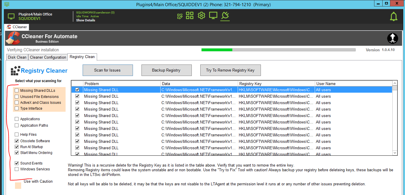405x195 pixels.
Task: Click the green monitor screen icon
Action: pos(213,16)
